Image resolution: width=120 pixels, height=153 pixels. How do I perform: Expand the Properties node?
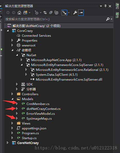(12, 40)
